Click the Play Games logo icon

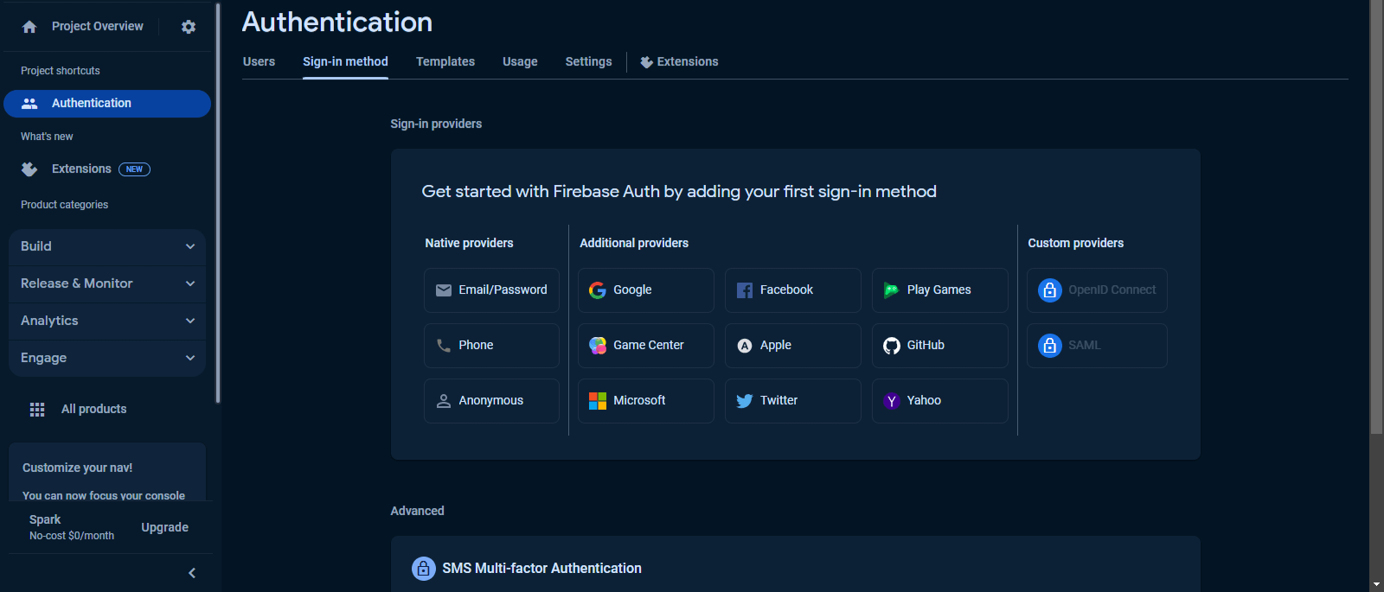tap(892, 290)
